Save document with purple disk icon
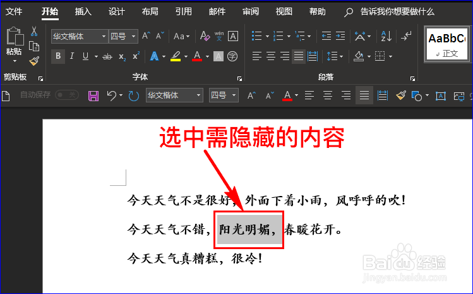 tap(93, 96)
